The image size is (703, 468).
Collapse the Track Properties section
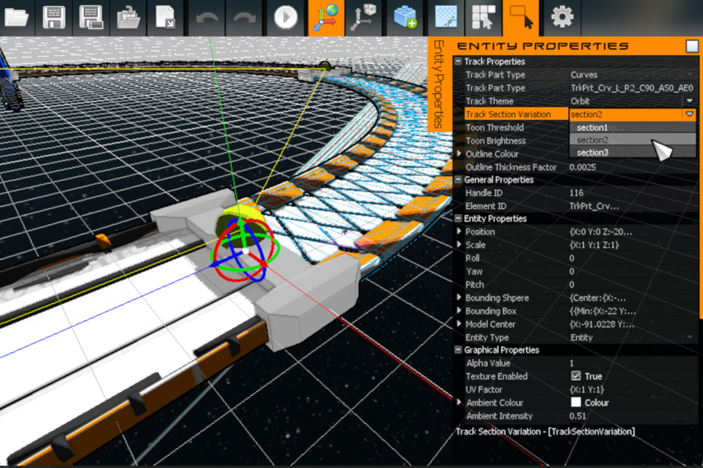point(457,61)
